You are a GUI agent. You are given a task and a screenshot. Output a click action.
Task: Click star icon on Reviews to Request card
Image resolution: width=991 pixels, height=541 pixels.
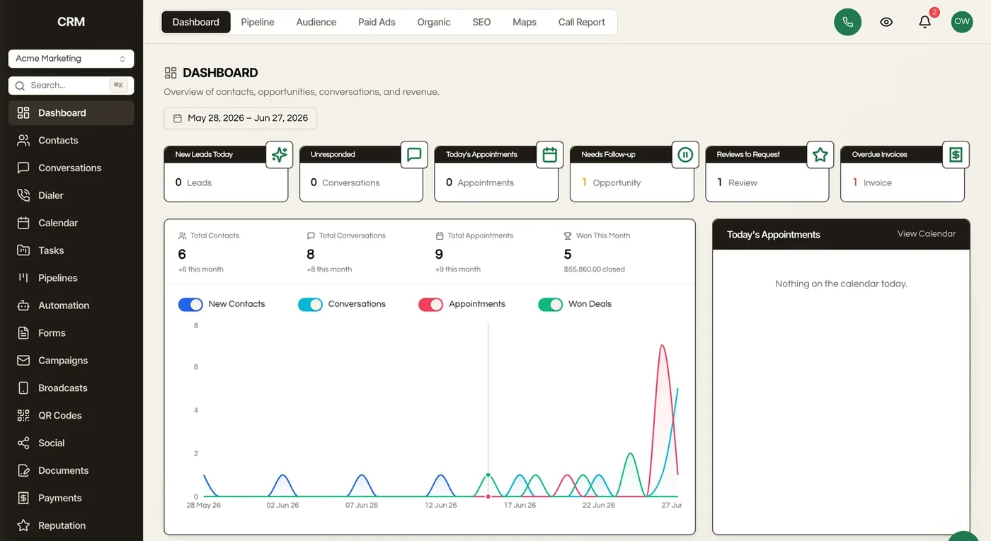coord(820,155)
